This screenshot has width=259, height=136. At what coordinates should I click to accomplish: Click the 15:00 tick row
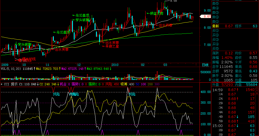233,126
